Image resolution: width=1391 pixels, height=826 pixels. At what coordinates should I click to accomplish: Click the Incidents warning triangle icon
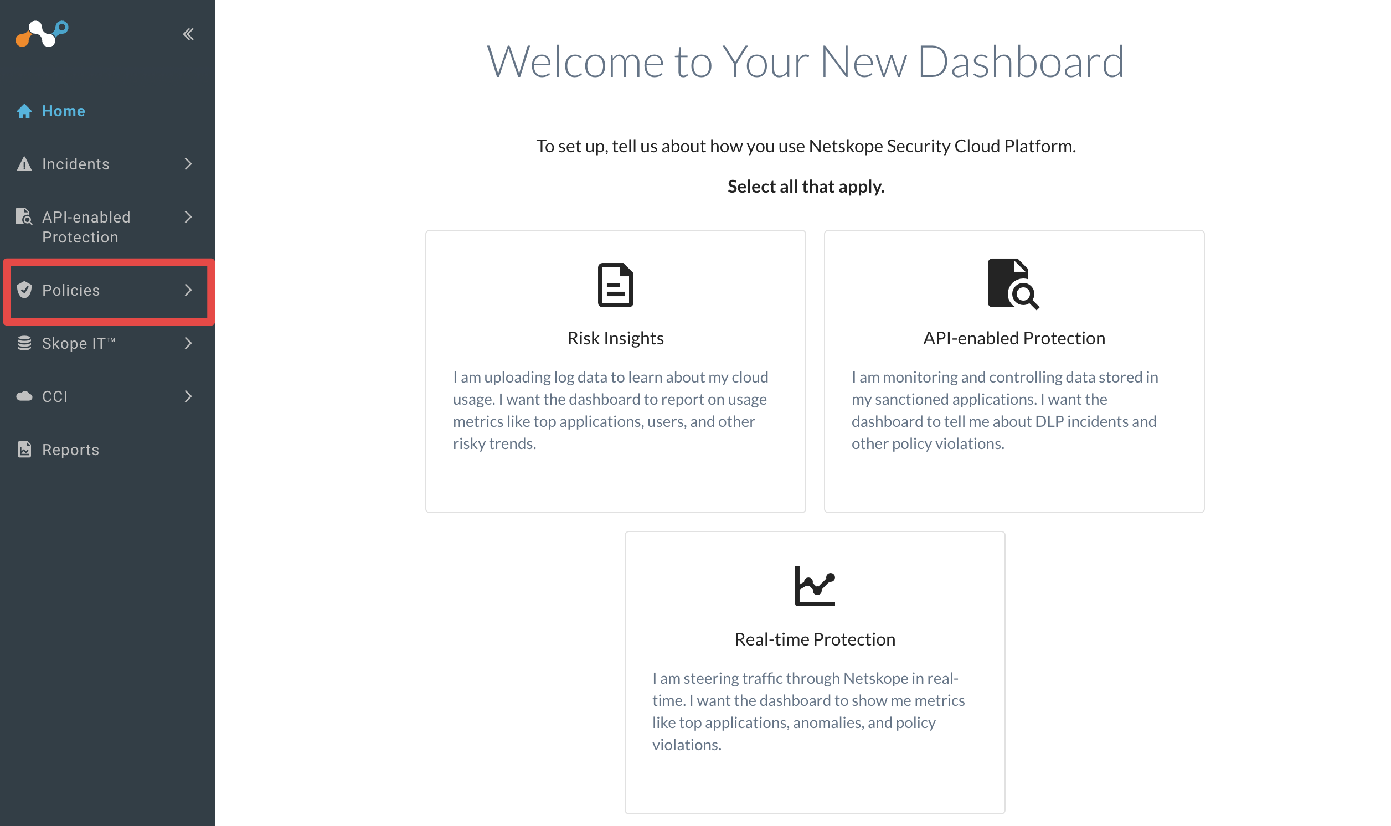(x=24, y=164)
